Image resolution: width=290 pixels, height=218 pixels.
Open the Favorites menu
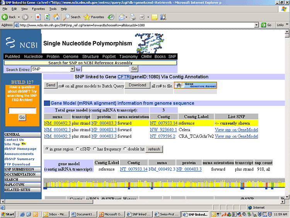click(38, 9)
